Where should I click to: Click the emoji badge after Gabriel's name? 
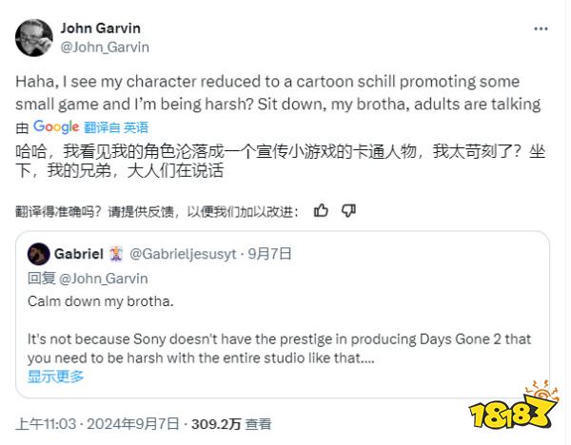tap(116, 254)
